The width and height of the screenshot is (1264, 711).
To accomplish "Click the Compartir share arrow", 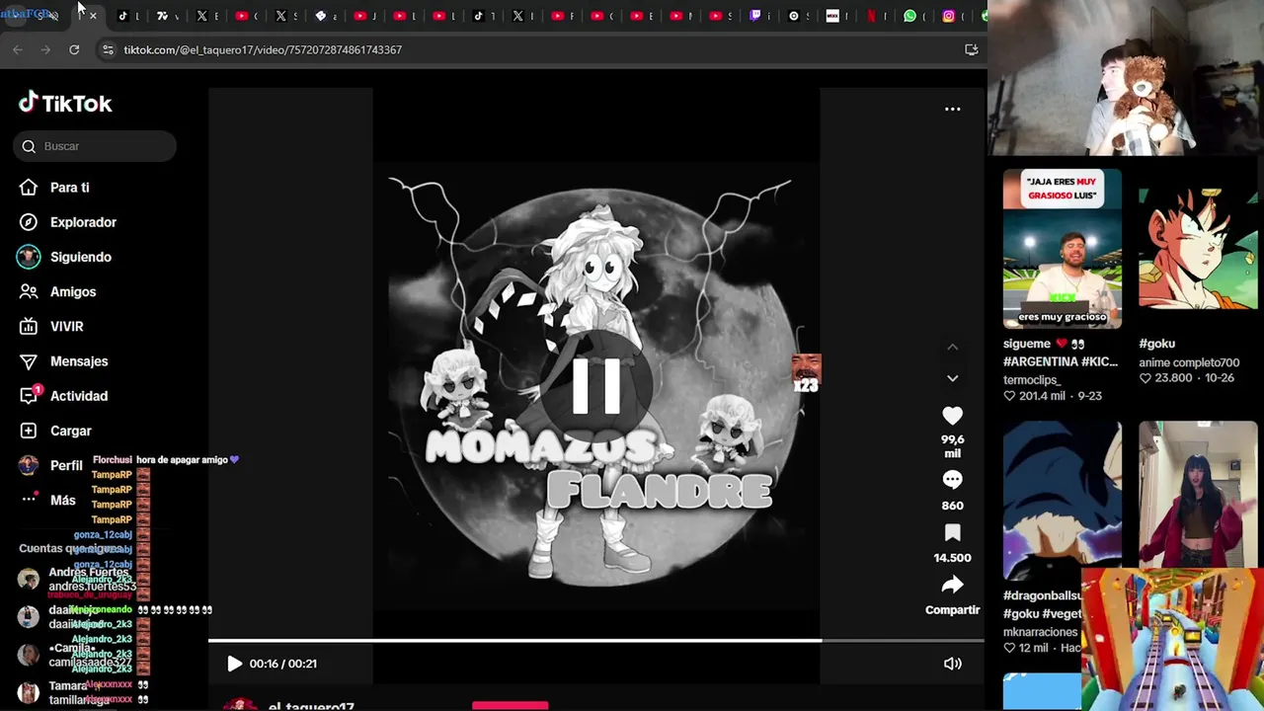I will [952, 585].
